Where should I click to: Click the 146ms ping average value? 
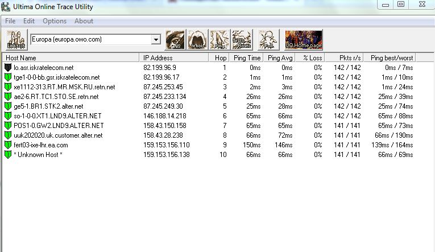coord(284,145)
